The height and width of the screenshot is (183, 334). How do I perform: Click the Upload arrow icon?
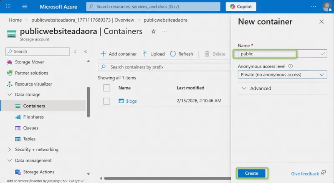click(145, 54)
